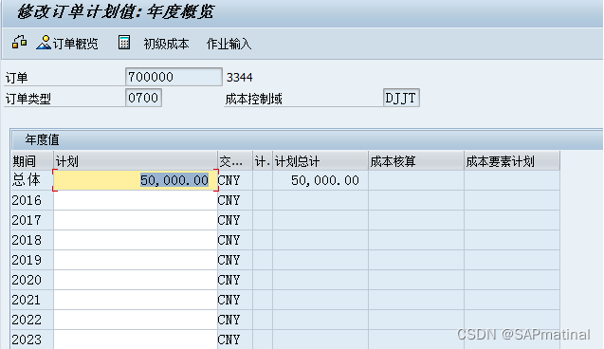Open 订单概览 order overview
Viewport: 604px width, 349px height.
click(x=67, y=44)
